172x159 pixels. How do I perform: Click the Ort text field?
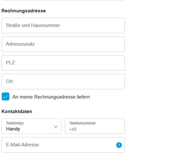point(63,81)
